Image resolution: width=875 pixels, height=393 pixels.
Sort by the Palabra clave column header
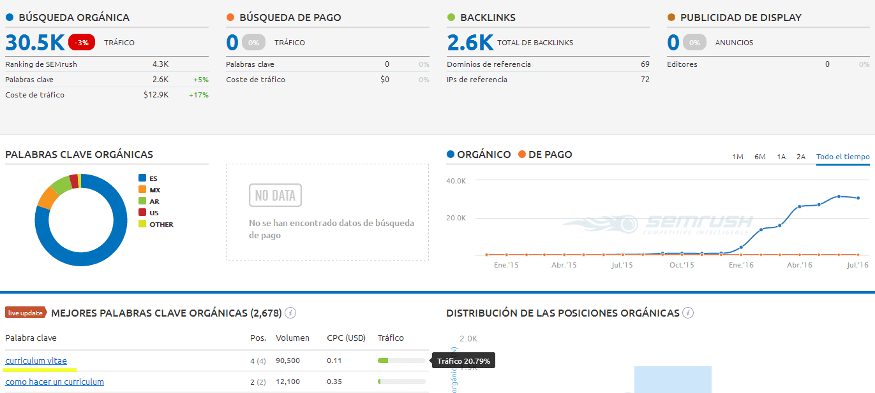point(31,338)
